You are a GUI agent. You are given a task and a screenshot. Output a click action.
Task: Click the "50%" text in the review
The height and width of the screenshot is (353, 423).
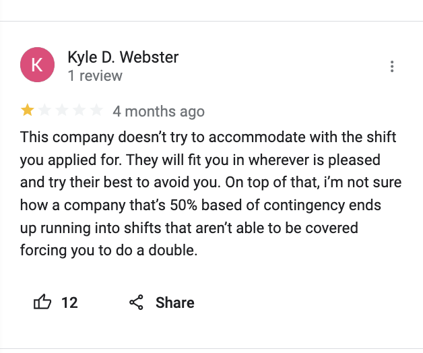[184, 205]
